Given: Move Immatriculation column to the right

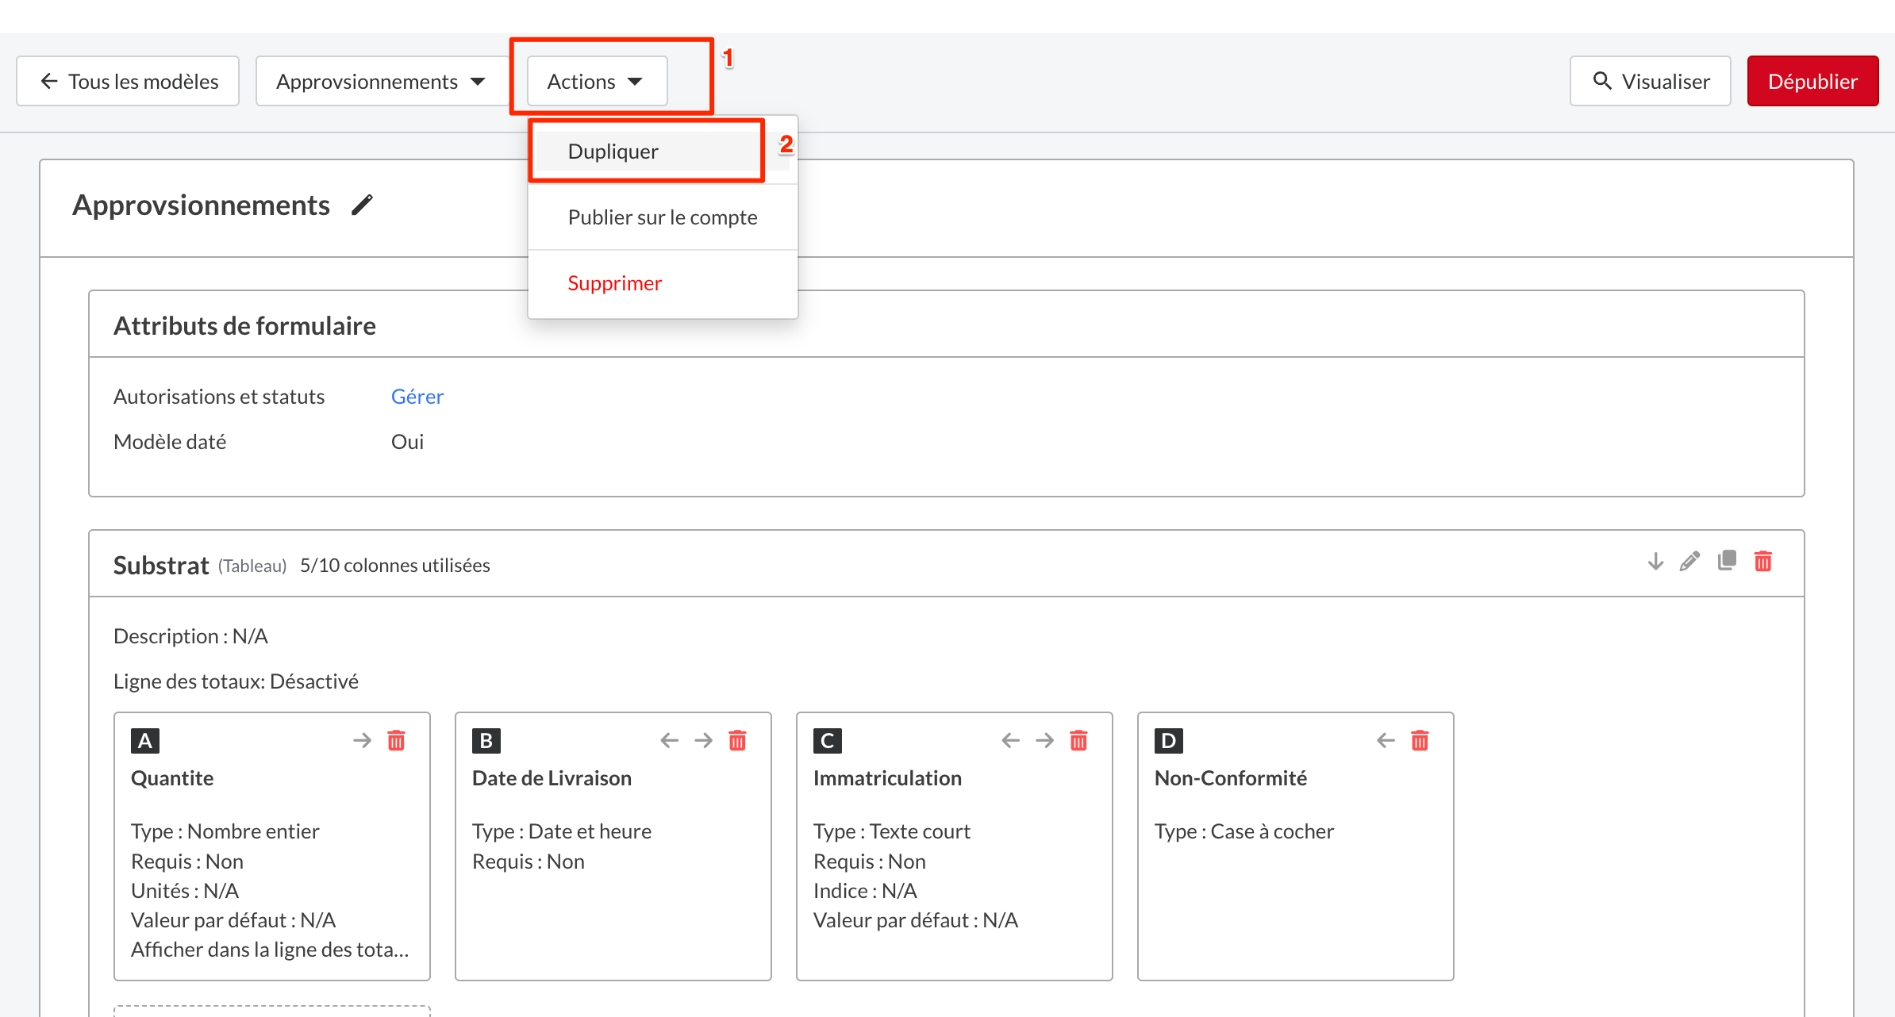Looking at the screenshot, I should 1044,741.
